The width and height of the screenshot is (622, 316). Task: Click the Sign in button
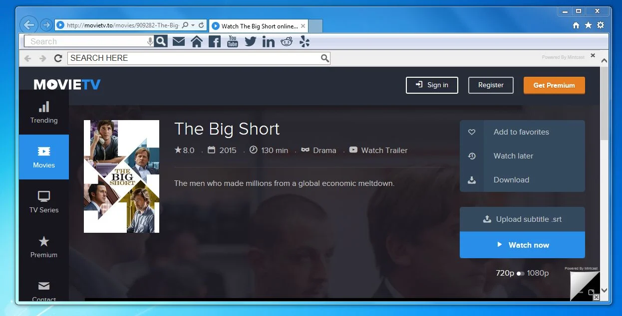pyautogui.click(x=432, y=85)
